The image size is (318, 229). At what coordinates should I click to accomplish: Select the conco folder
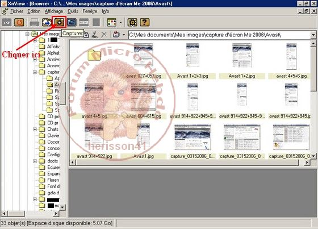click(49, 148)
